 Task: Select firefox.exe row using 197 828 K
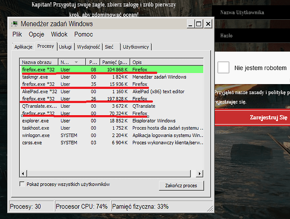tap(112, 99)
